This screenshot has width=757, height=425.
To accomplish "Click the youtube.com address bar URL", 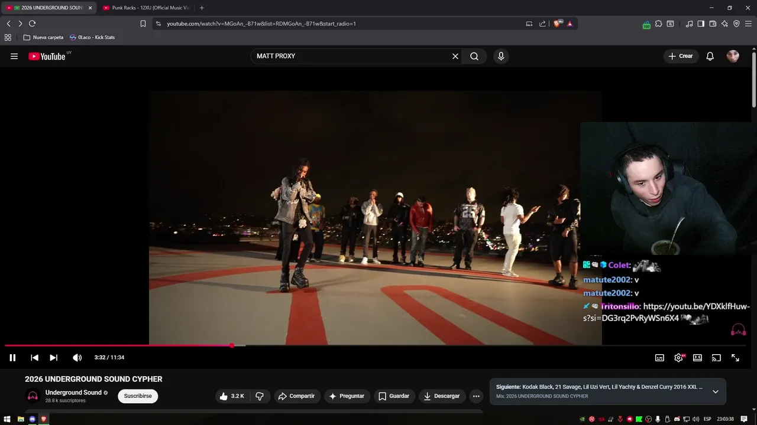I will 261,24.
